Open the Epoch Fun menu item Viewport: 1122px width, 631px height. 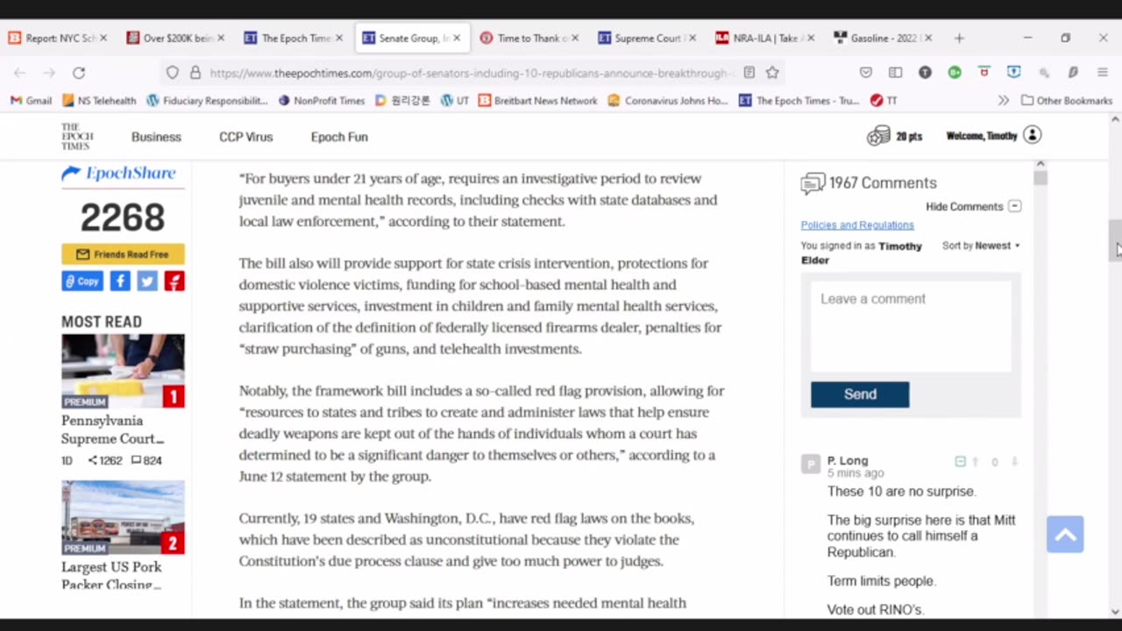point(339,137)
